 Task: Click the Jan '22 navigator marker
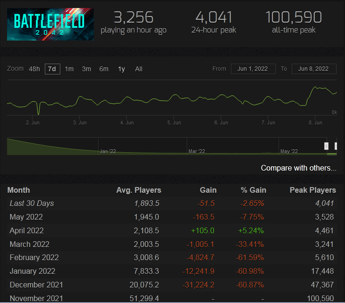click(108, 151)
